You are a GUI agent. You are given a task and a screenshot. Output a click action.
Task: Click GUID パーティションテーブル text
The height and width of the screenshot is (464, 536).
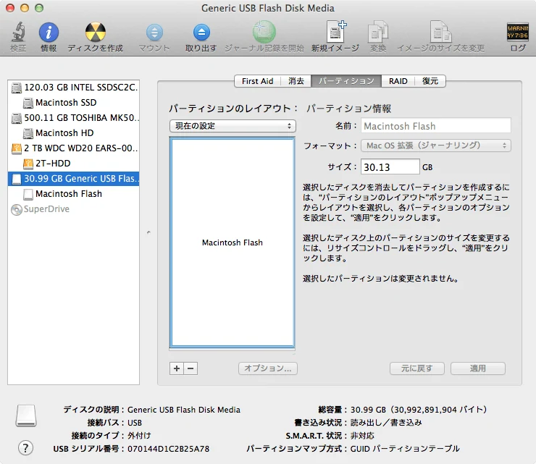tap(405, 449)
